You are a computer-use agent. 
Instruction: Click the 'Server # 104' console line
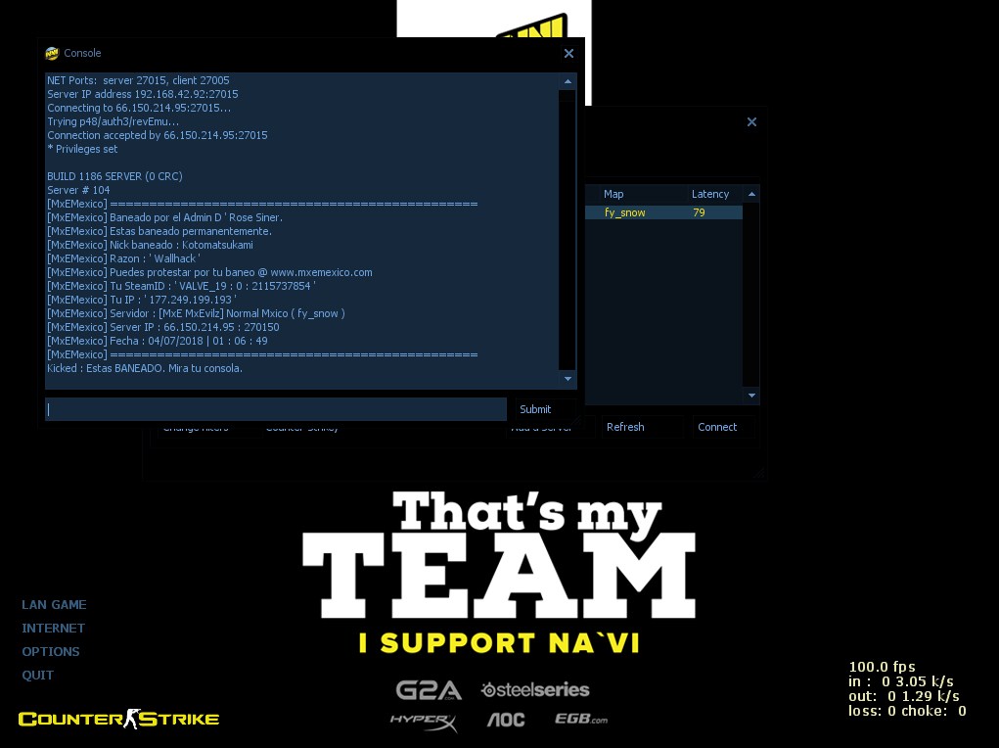coord(78,190)
